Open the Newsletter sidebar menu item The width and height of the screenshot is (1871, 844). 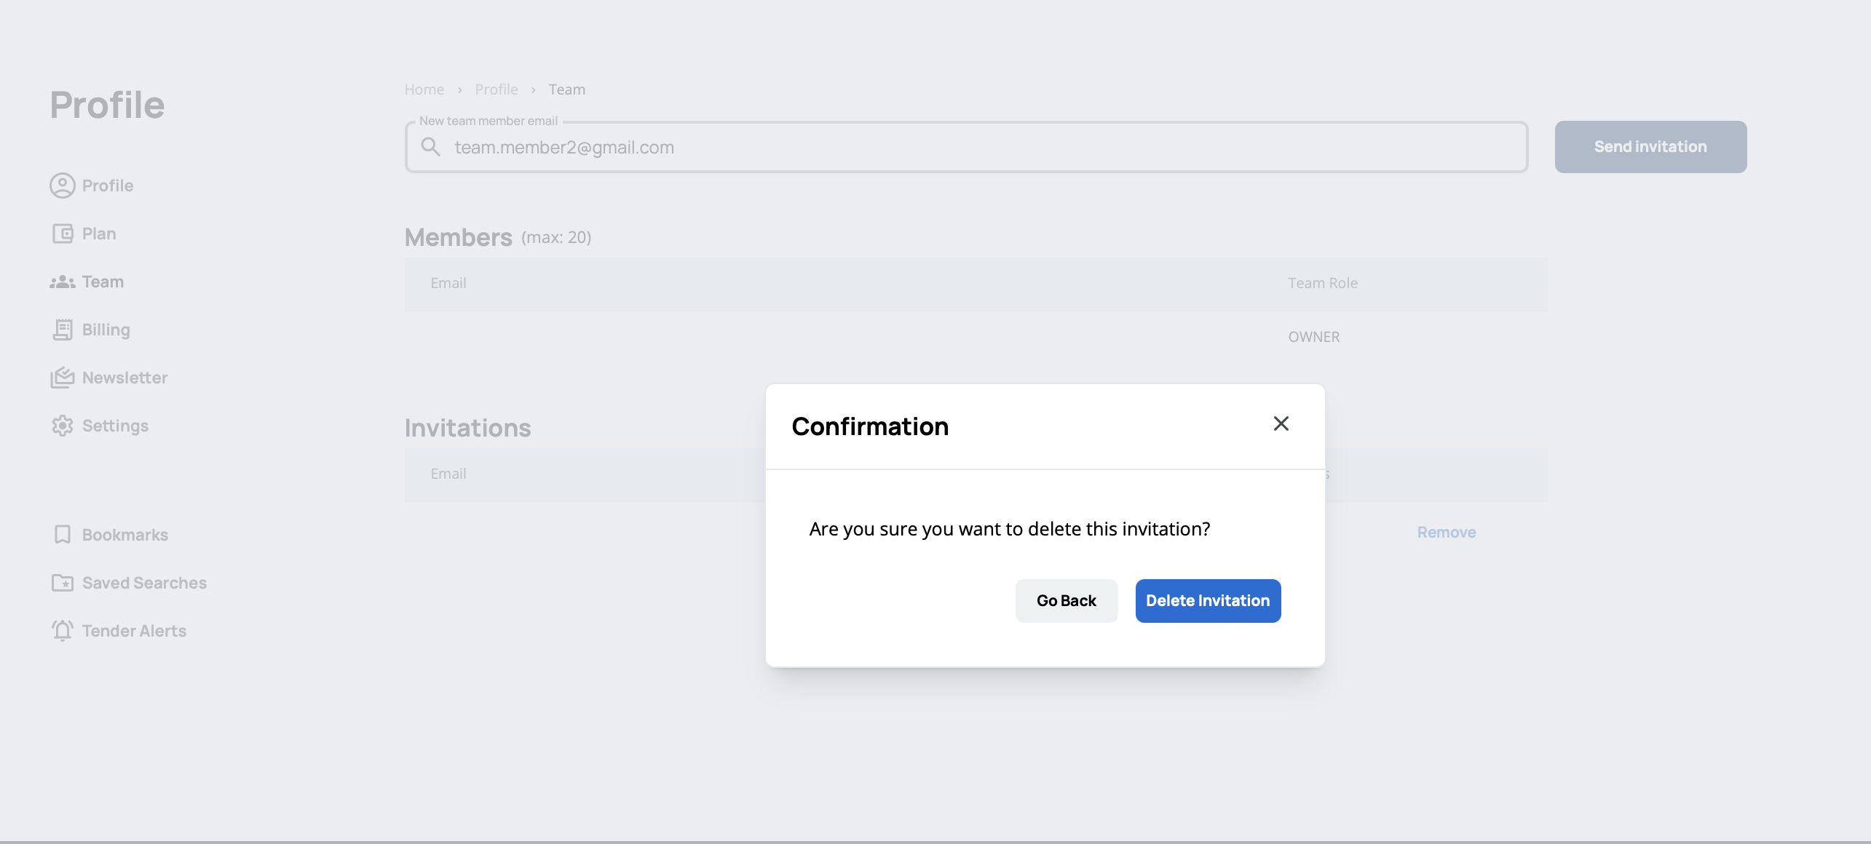pyautogui.click(x=124, y=378)
